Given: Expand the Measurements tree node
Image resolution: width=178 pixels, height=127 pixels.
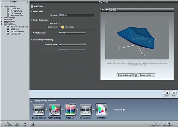Looking at the screenshot, I should click(2, 21).
